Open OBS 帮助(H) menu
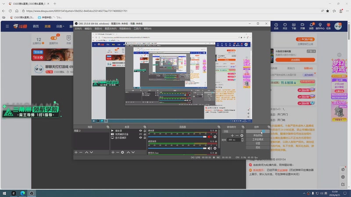The image size is (351, 197). (147, 28)
